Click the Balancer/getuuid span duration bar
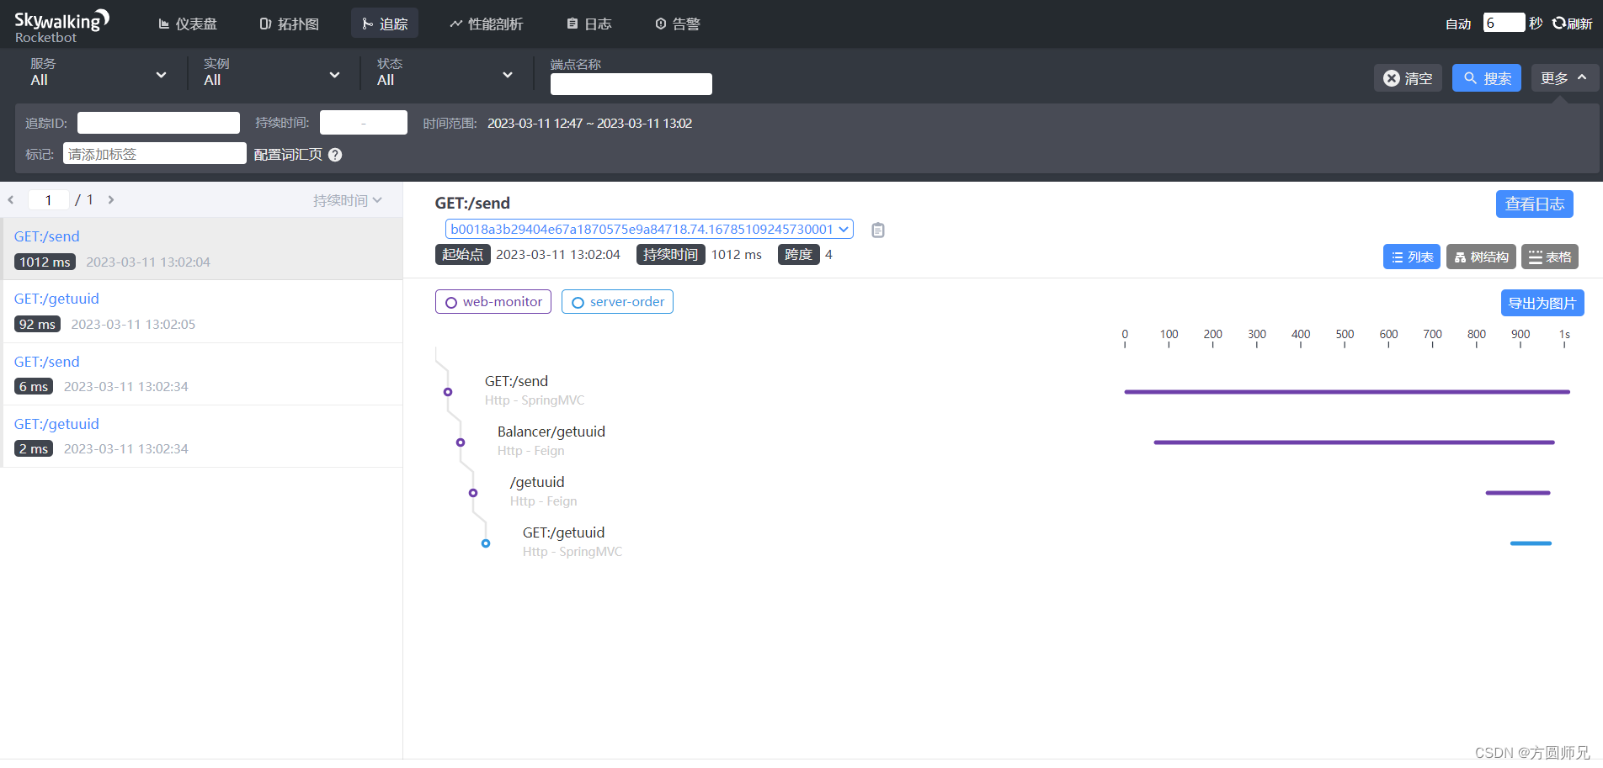Viewport: 1603px width, 768px height. (1354, 442)
